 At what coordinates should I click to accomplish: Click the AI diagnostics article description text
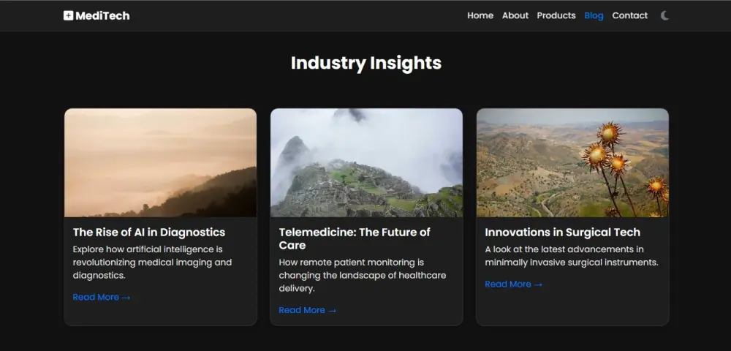pyautogui.click(x=152, y=263)
